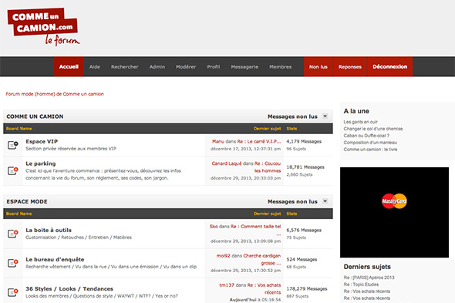Show unread posts via Non lus
The width and height of the screenshot is (455, 303).
click(318, 67)
